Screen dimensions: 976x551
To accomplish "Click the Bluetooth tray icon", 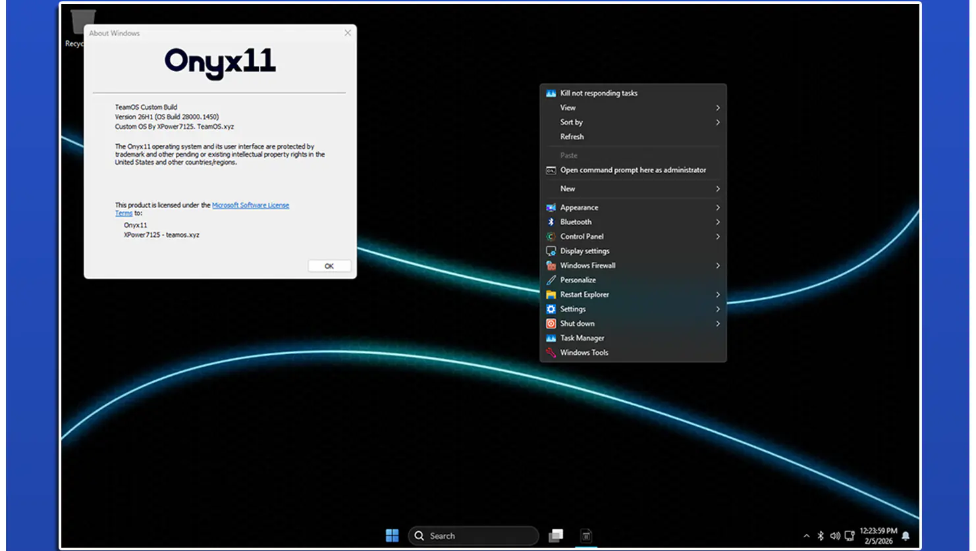I will tap(821, 536).
